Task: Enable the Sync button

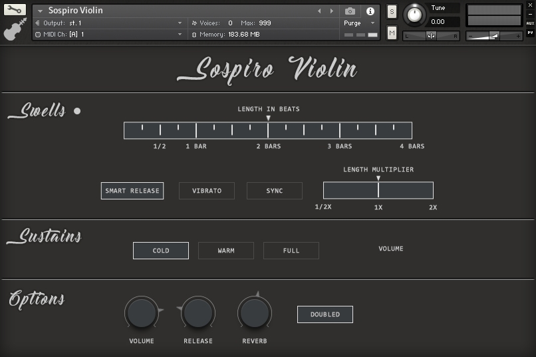Action: (x=275, y=191)
